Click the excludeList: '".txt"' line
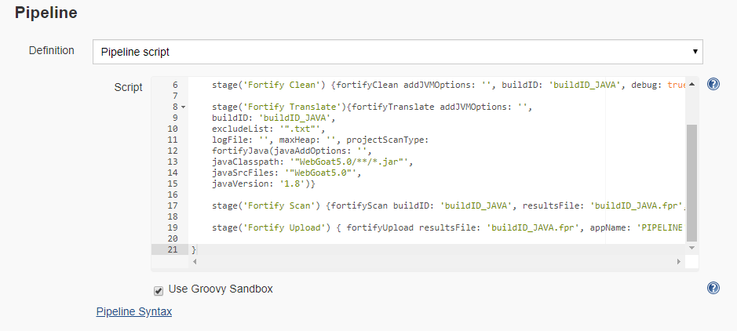737x331 pixels. 268,129
